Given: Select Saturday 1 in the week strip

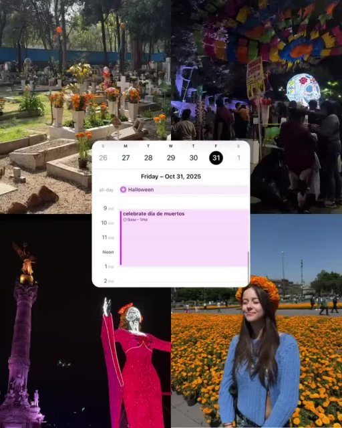Looking at the screenshot, I should [x=238, y=158].
